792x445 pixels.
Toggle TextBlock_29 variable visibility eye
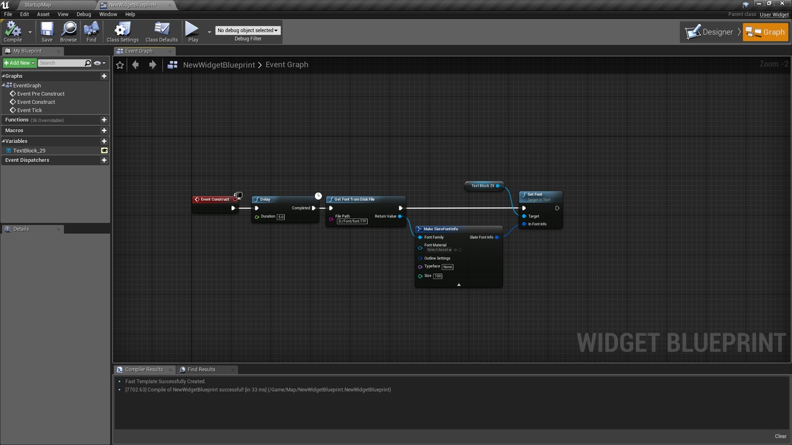104,151
